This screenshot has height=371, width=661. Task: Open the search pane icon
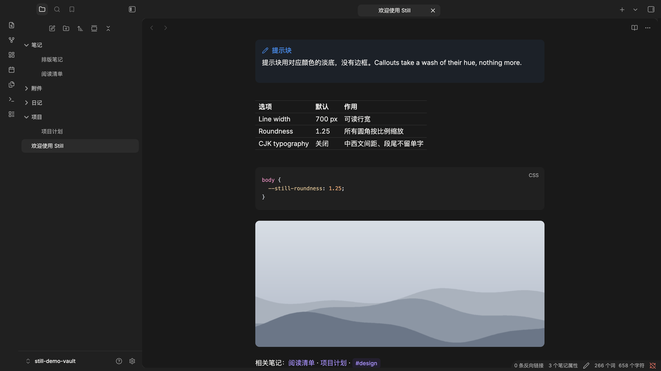click(x=57, y=9)
